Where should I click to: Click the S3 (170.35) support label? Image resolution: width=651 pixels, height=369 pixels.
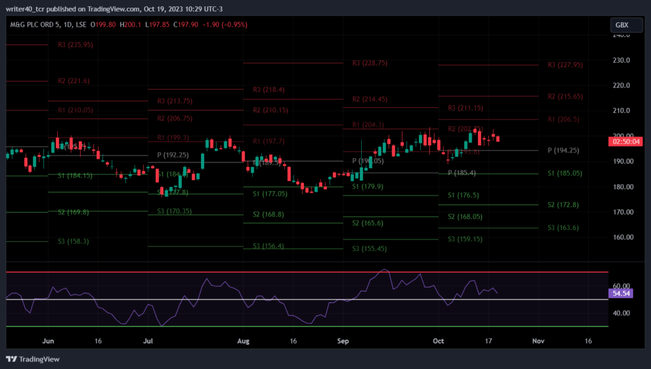pos(174,211)
